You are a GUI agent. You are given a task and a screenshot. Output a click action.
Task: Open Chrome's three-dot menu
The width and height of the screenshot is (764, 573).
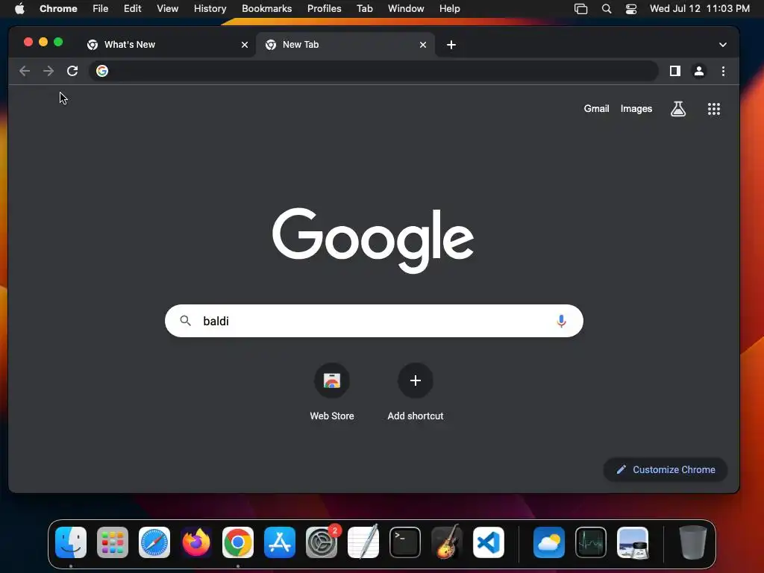pyautogui.click(x=723, y=71)
